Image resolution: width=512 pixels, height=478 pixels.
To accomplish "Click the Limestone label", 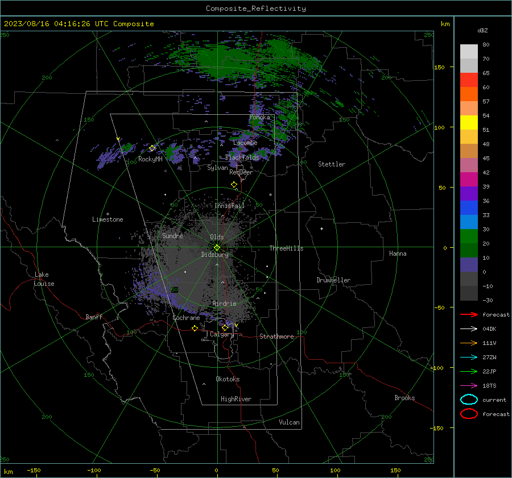I will click(108, 219).
